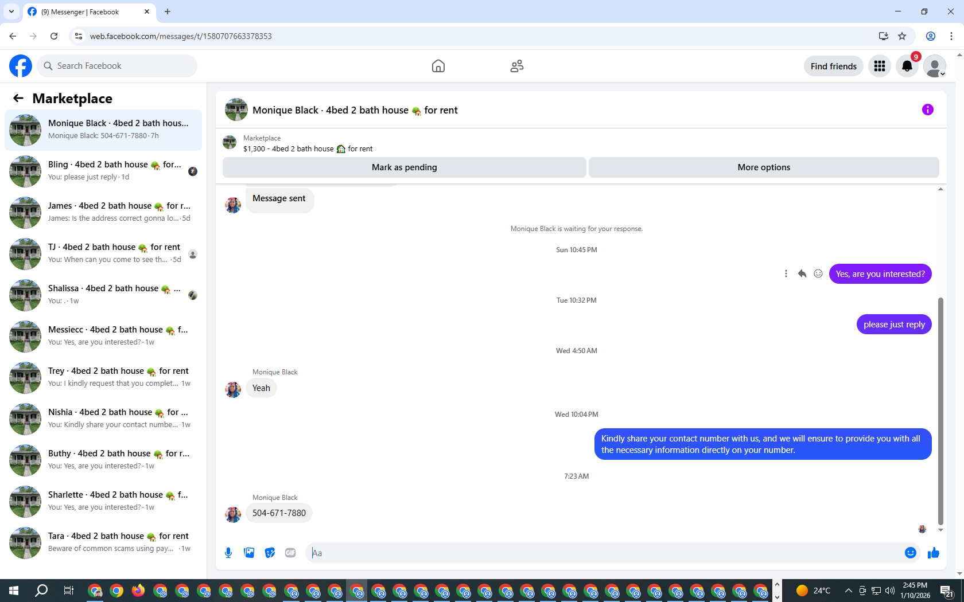Attach a file with the photo icon
964x602 pixels.
tap(249, 553)
